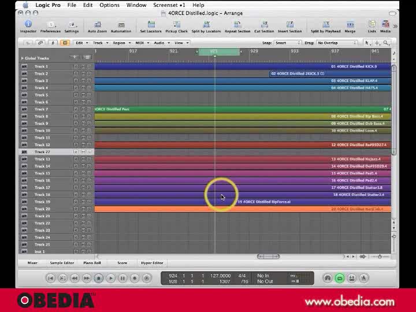The width and height of the screenshot is (416, 312).
Task: Click Split by Locators icon
Action: point(206,27)
